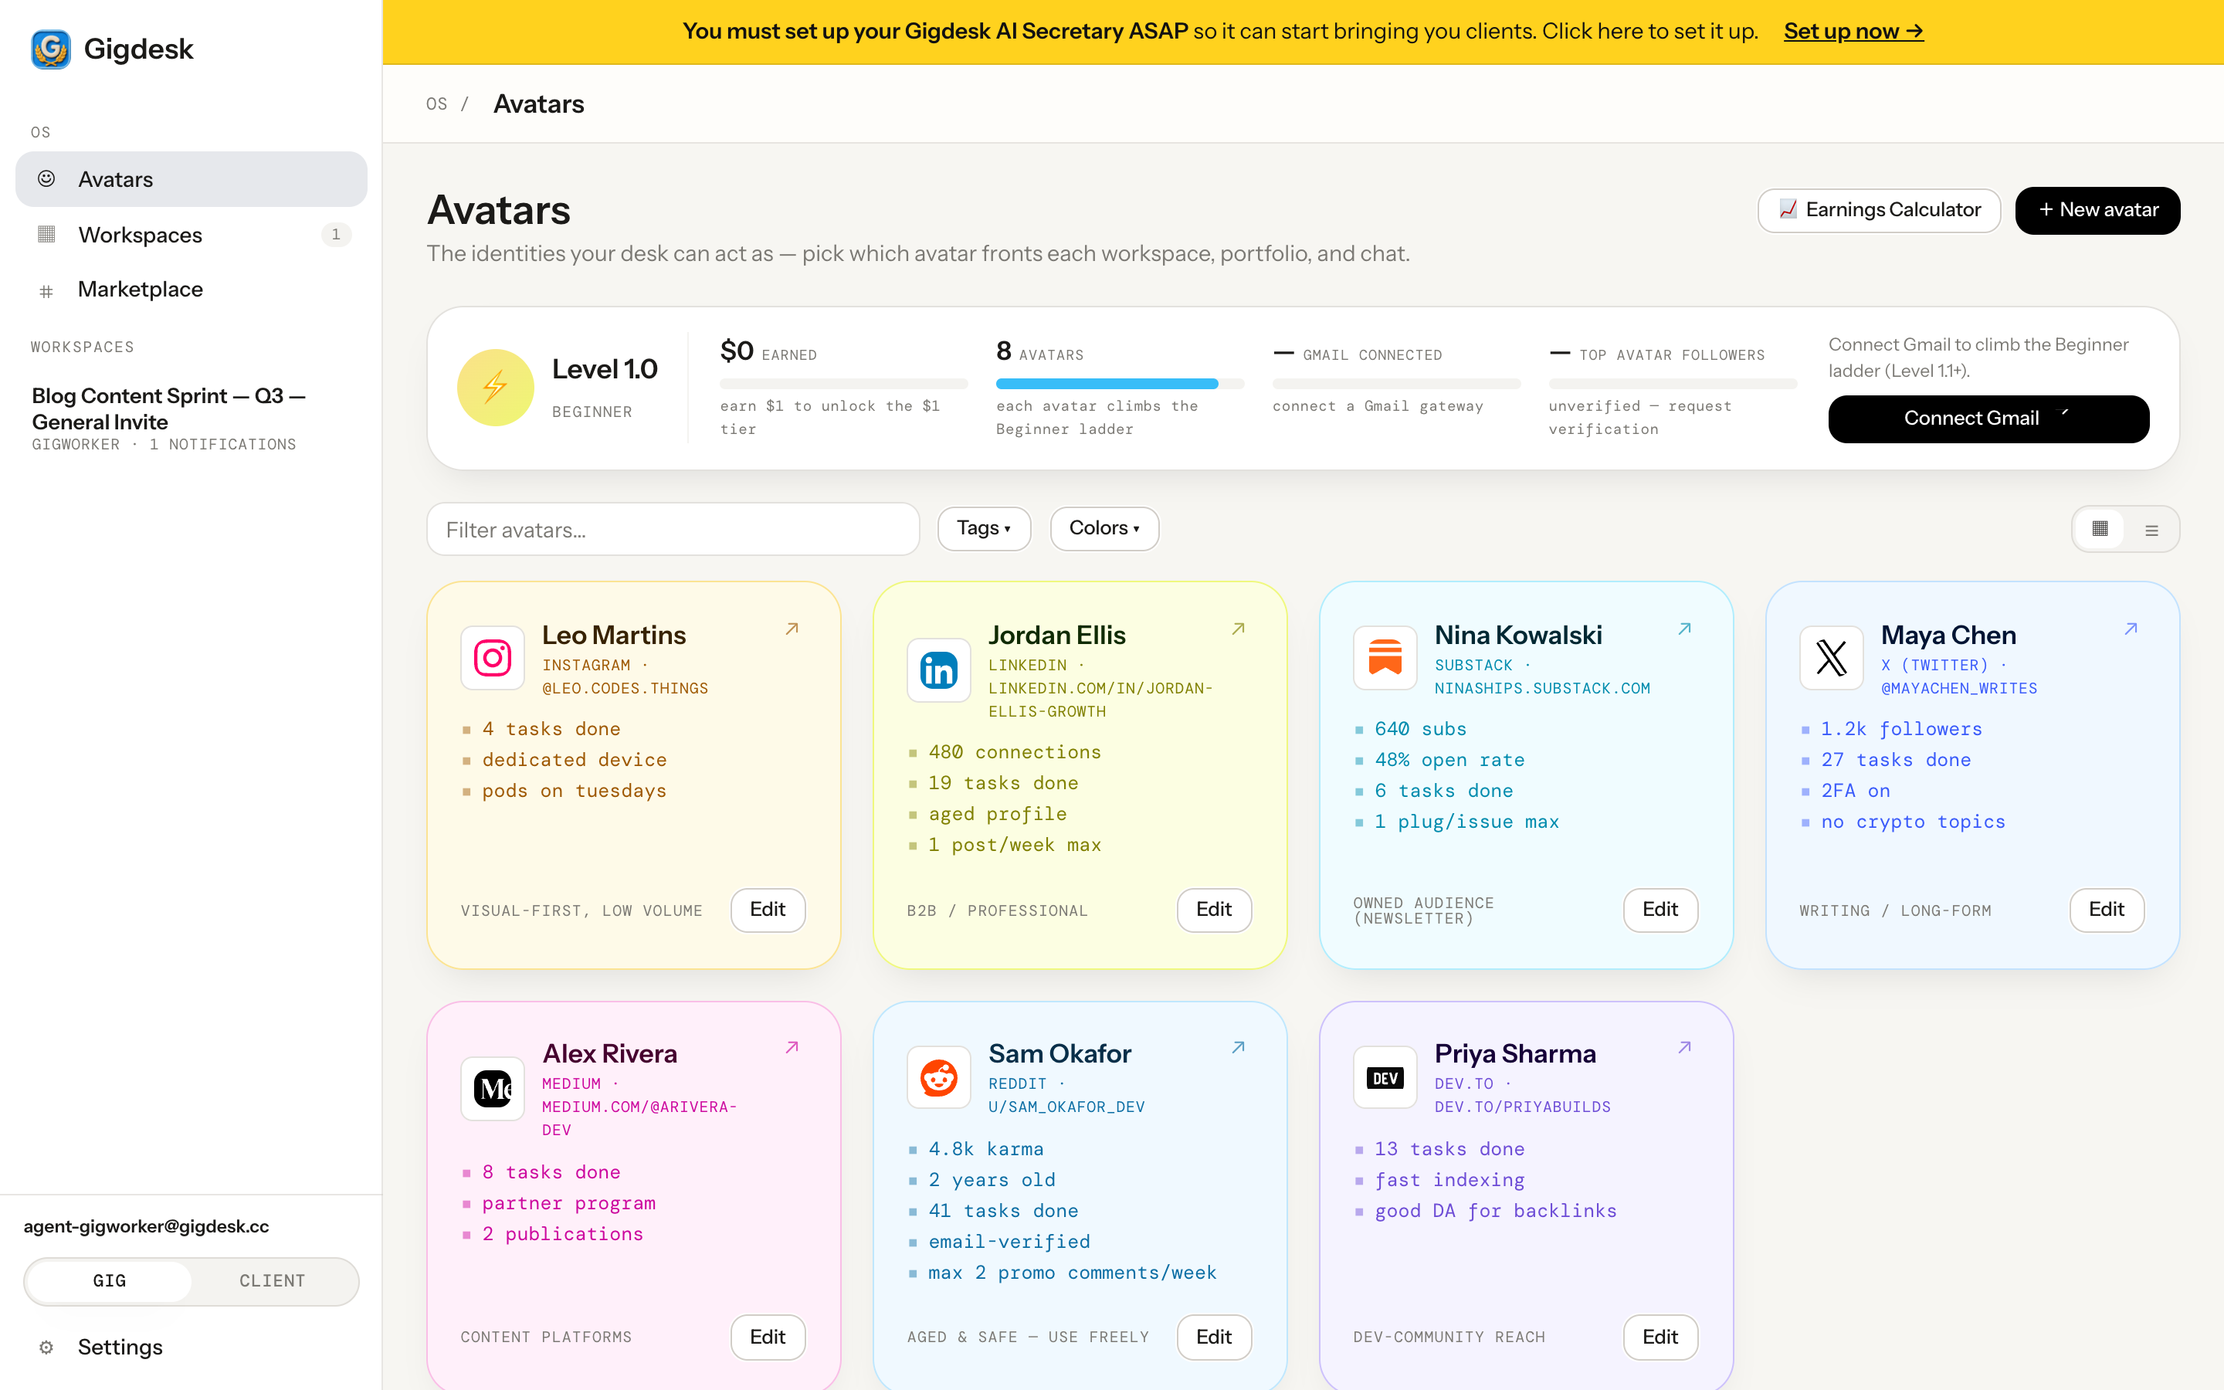Click Alex Rivera's Medium icon
The image size is (2224, 1390).
[493, 1089]
